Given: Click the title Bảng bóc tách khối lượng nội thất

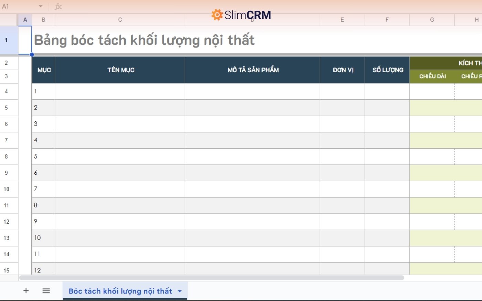Looking at the screenshot, I should click(x=144, y=40).
